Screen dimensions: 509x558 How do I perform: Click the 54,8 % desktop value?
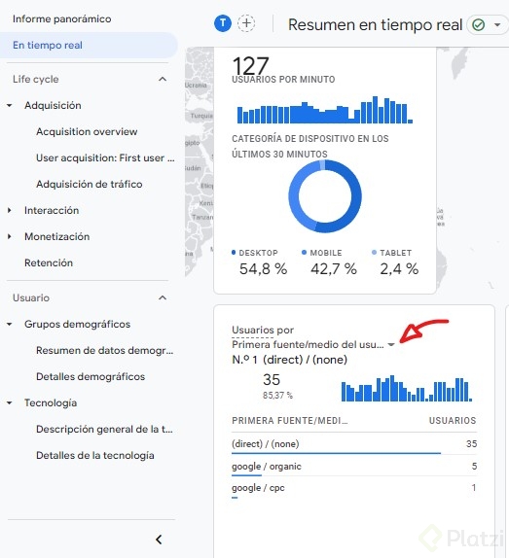coord(263,269)
